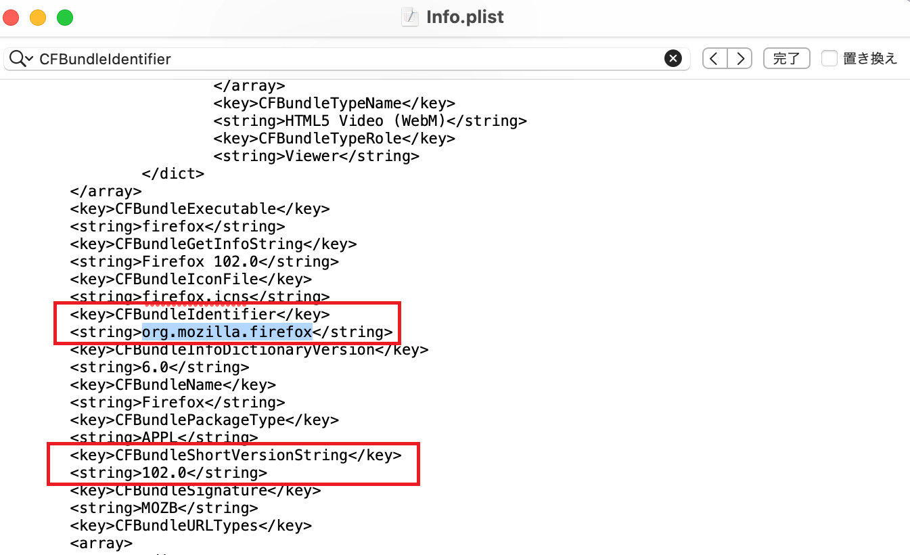This screenshot has width=910, height=555.
Task: Minimize the Info.plist window
Action: coord(39,18)
